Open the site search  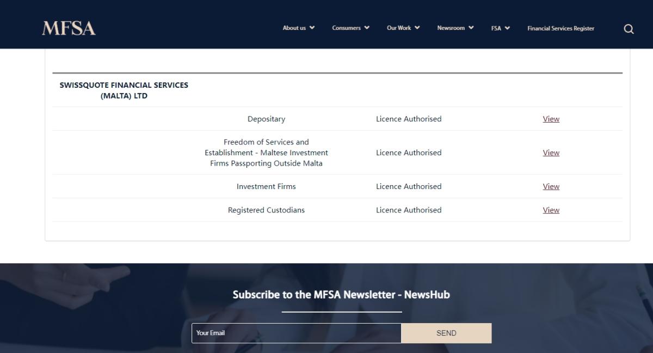tap(629, 28)
